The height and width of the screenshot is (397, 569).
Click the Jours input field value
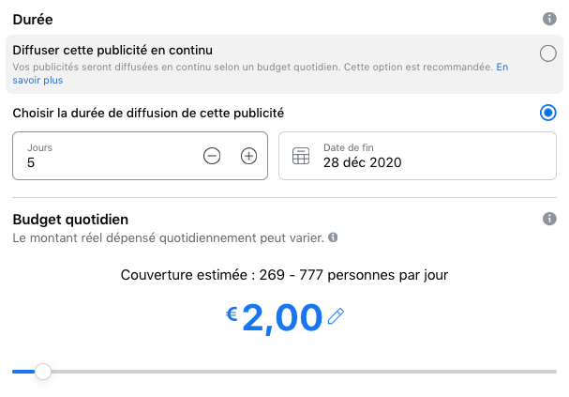pos(31,162)
